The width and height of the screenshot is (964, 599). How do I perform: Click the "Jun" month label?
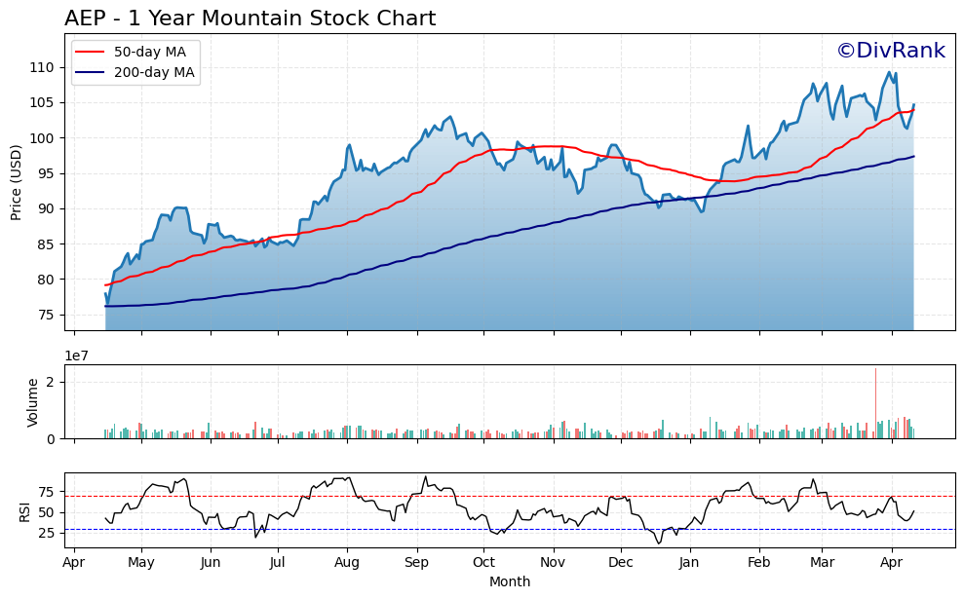pos(211,563)
